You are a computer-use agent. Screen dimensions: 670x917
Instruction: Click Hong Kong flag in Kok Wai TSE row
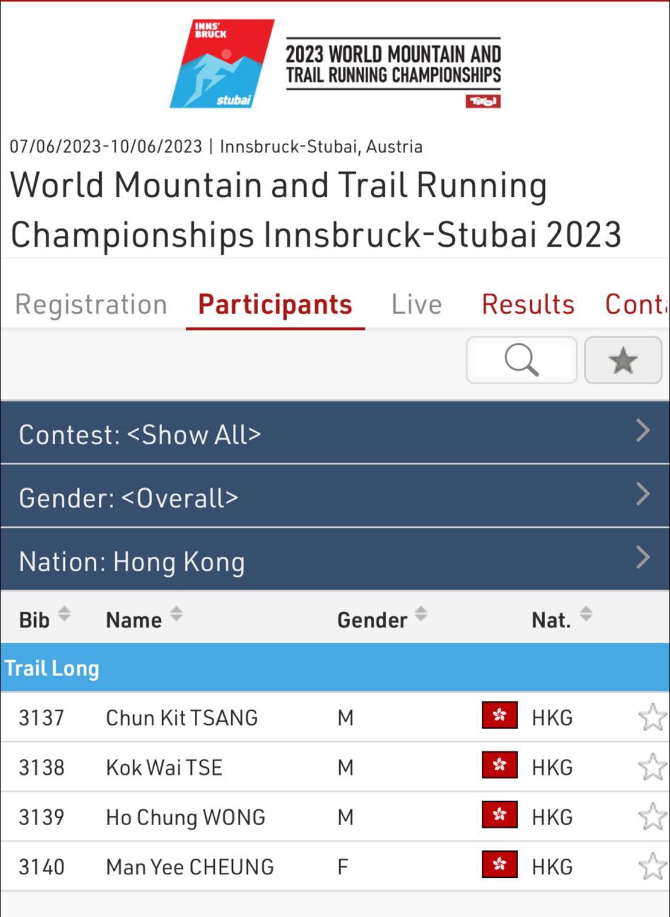pyautogui.click(x=500, y=765)
